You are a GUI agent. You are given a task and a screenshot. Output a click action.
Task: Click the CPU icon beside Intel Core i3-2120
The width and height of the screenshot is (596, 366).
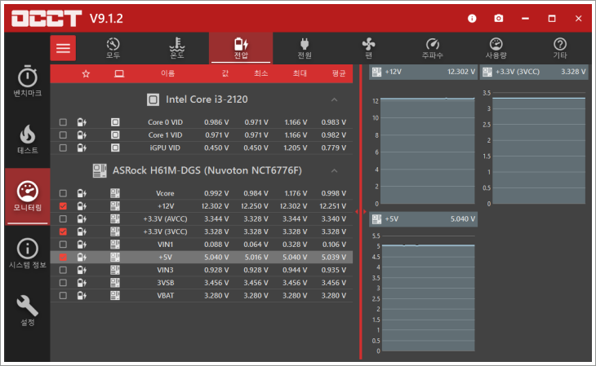pyautogui.click(x=153, y=99)
